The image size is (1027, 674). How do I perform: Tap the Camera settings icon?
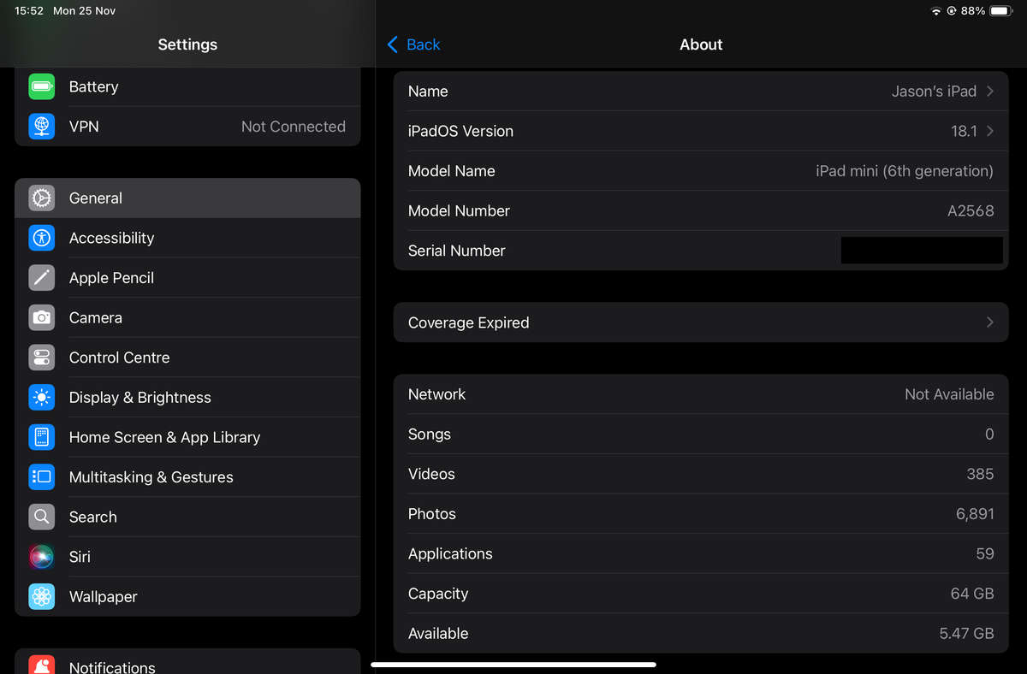click(41, 317)
